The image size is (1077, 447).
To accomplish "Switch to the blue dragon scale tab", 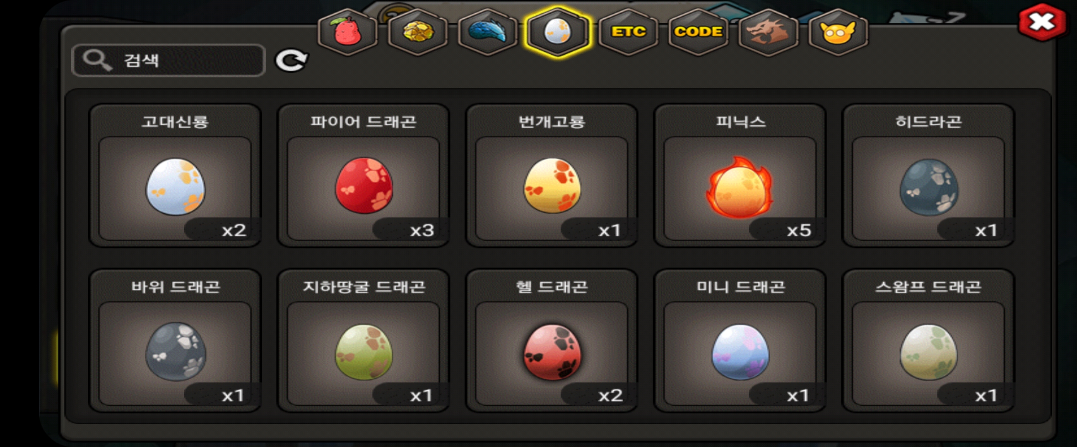I will (x=487, y=32).
